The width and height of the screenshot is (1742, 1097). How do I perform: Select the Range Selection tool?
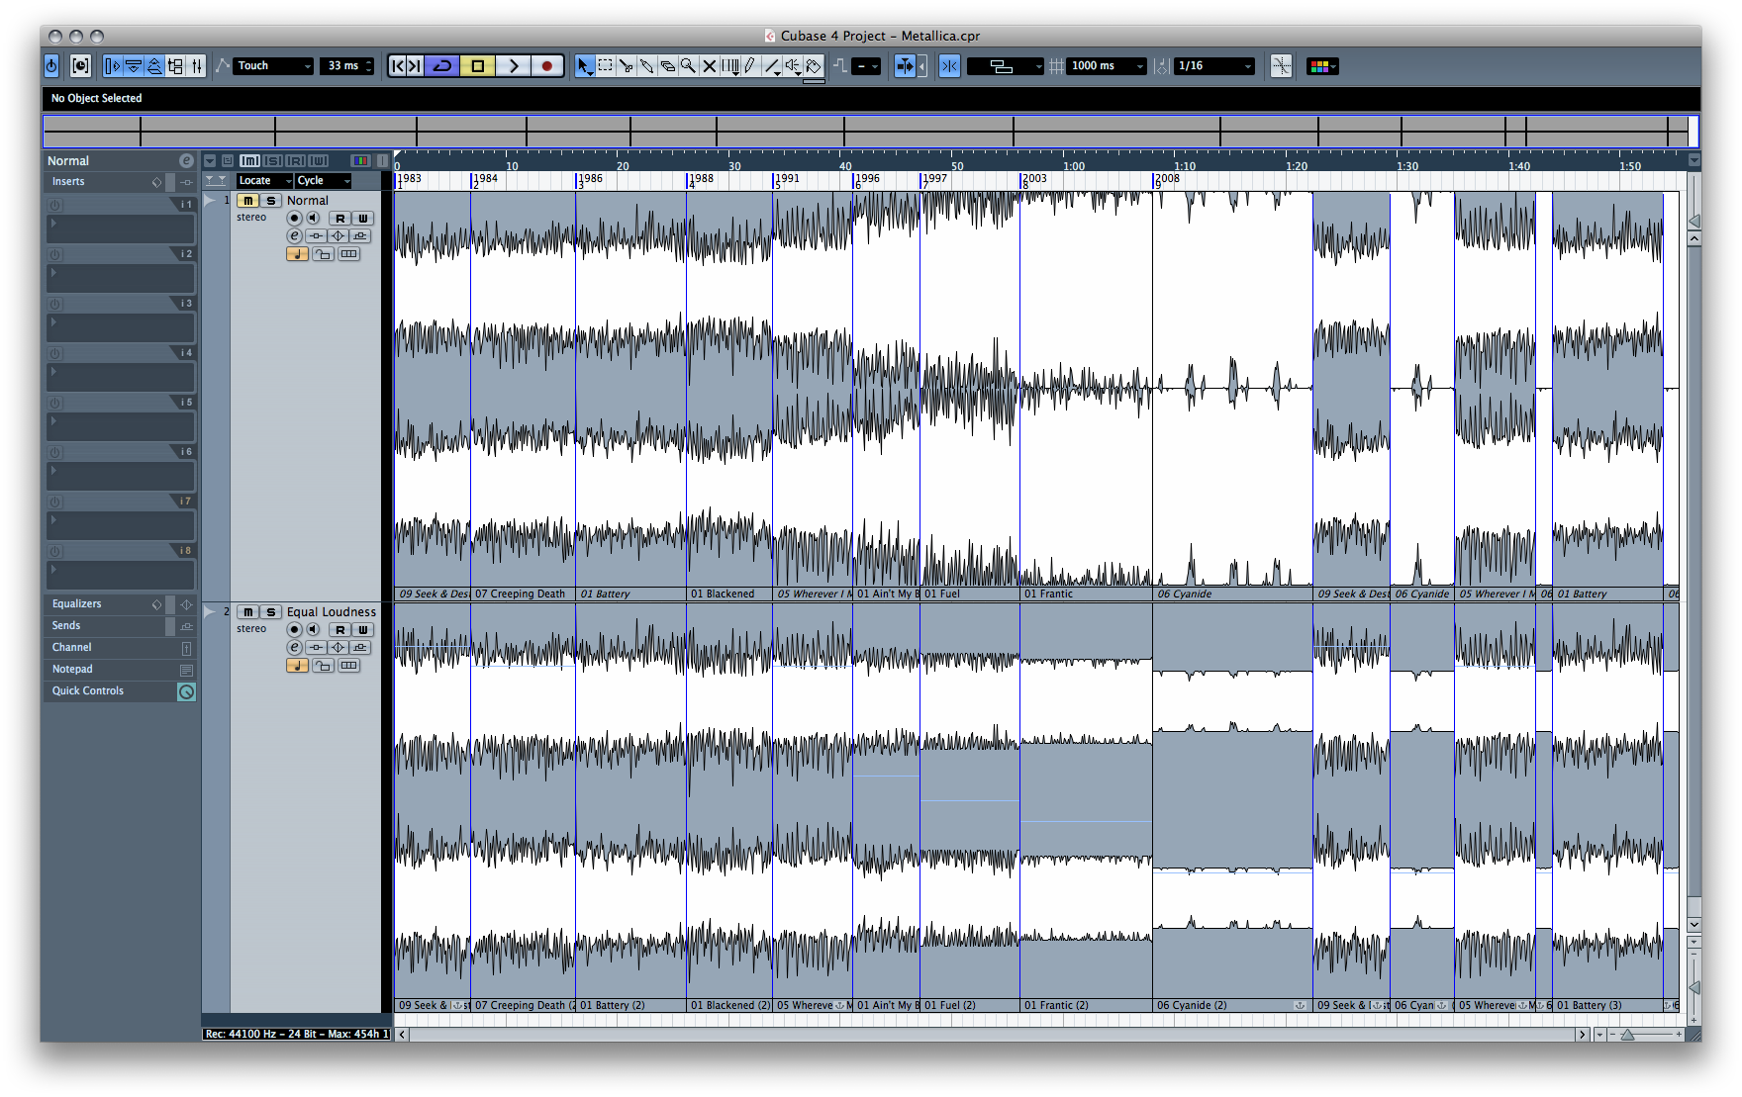pyautogui.click(x=605, y=66)
